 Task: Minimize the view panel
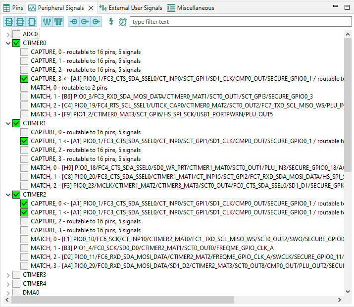pyautogui.click(x=336, y=6)
